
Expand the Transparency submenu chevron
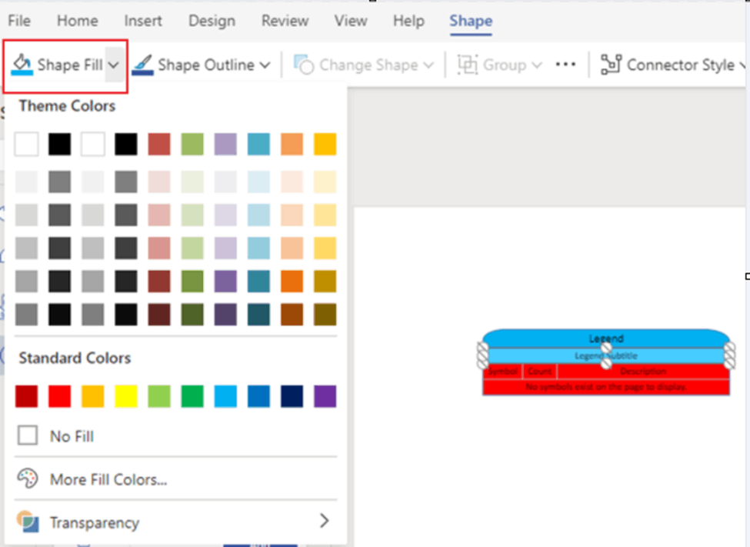325,522
